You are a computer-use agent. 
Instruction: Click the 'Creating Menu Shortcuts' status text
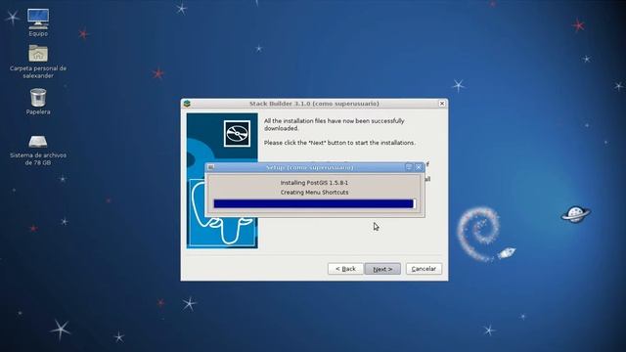click(x=314, y=193)
